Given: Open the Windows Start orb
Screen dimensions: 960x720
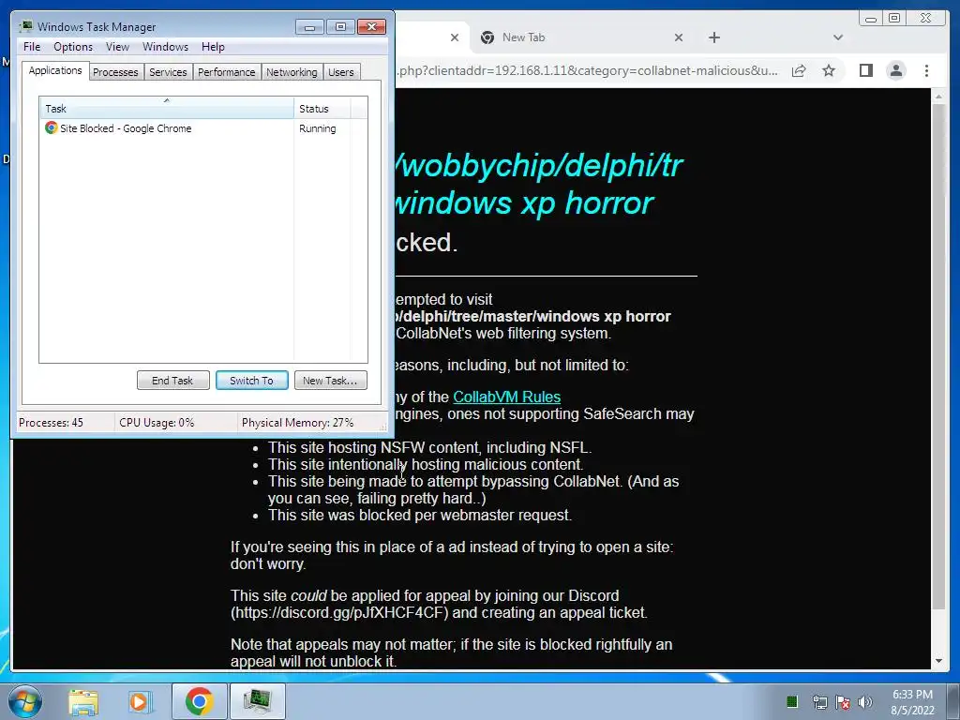Looking at the screenshot, I should click(25, 701).
